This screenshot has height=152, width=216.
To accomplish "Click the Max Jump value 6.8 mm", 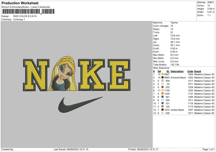I will (174, 61).
